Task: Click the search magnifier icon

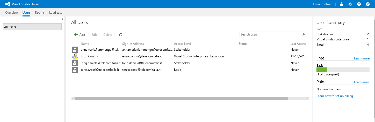Action: (x=304, y=34)
